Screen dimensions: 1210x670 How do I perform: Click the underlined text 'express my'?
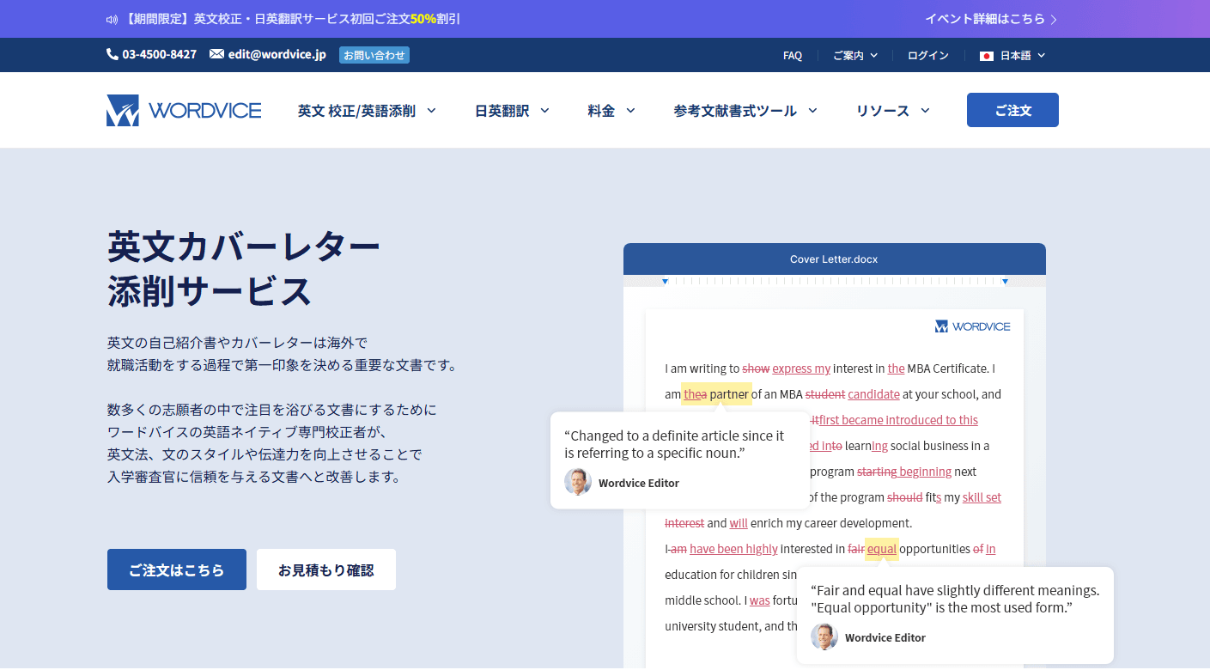click(x=801, y=368)
